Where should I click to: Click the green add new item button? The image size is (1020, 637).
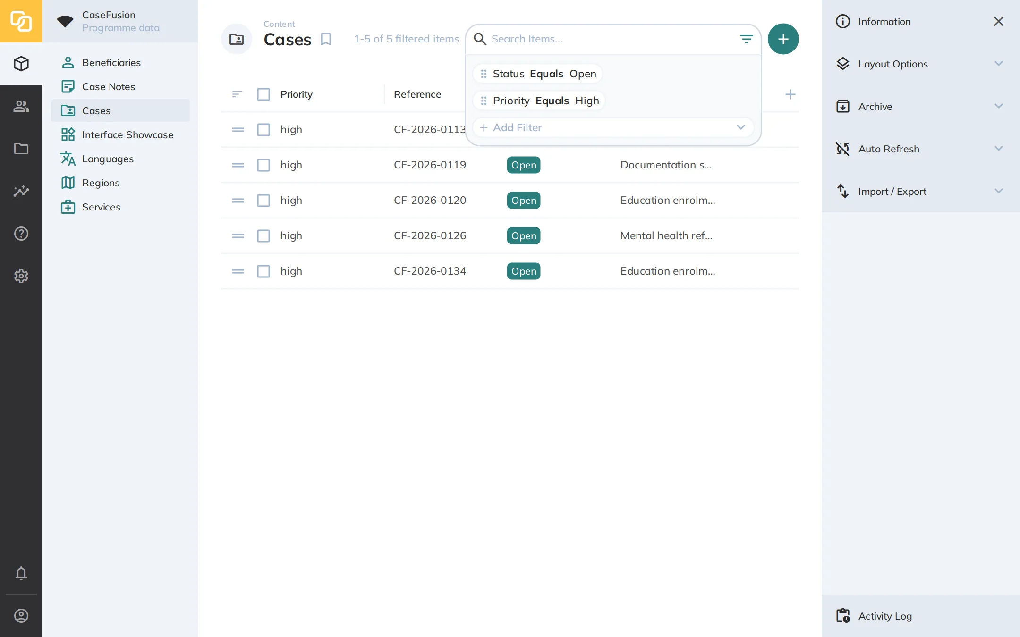(783, 39)
